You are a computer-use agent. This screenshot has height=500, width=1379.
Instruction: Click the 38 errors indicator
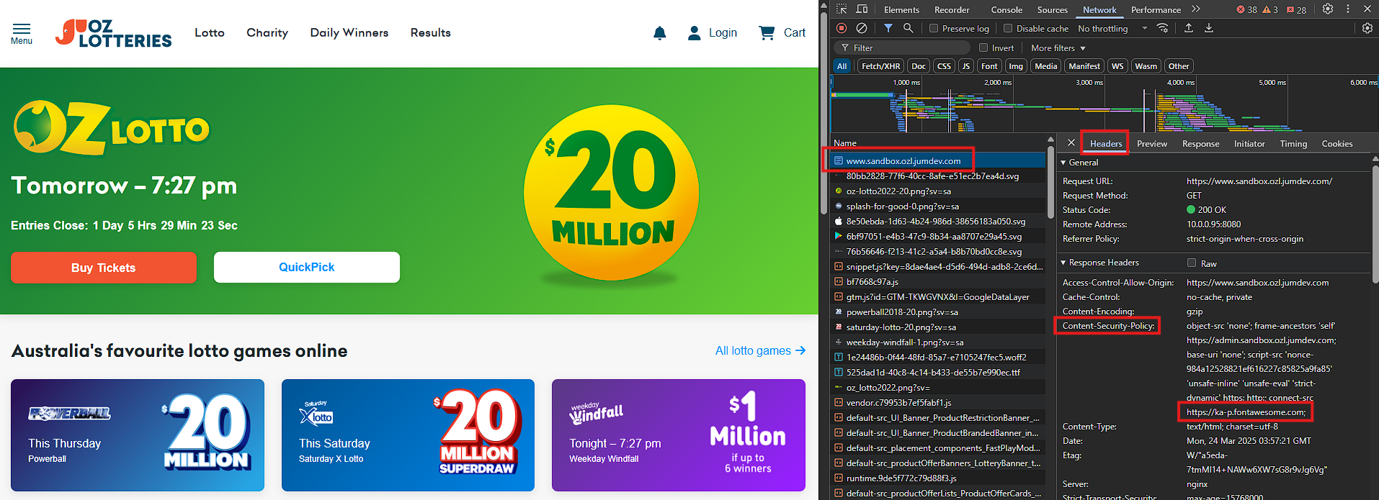(1246, 9)
